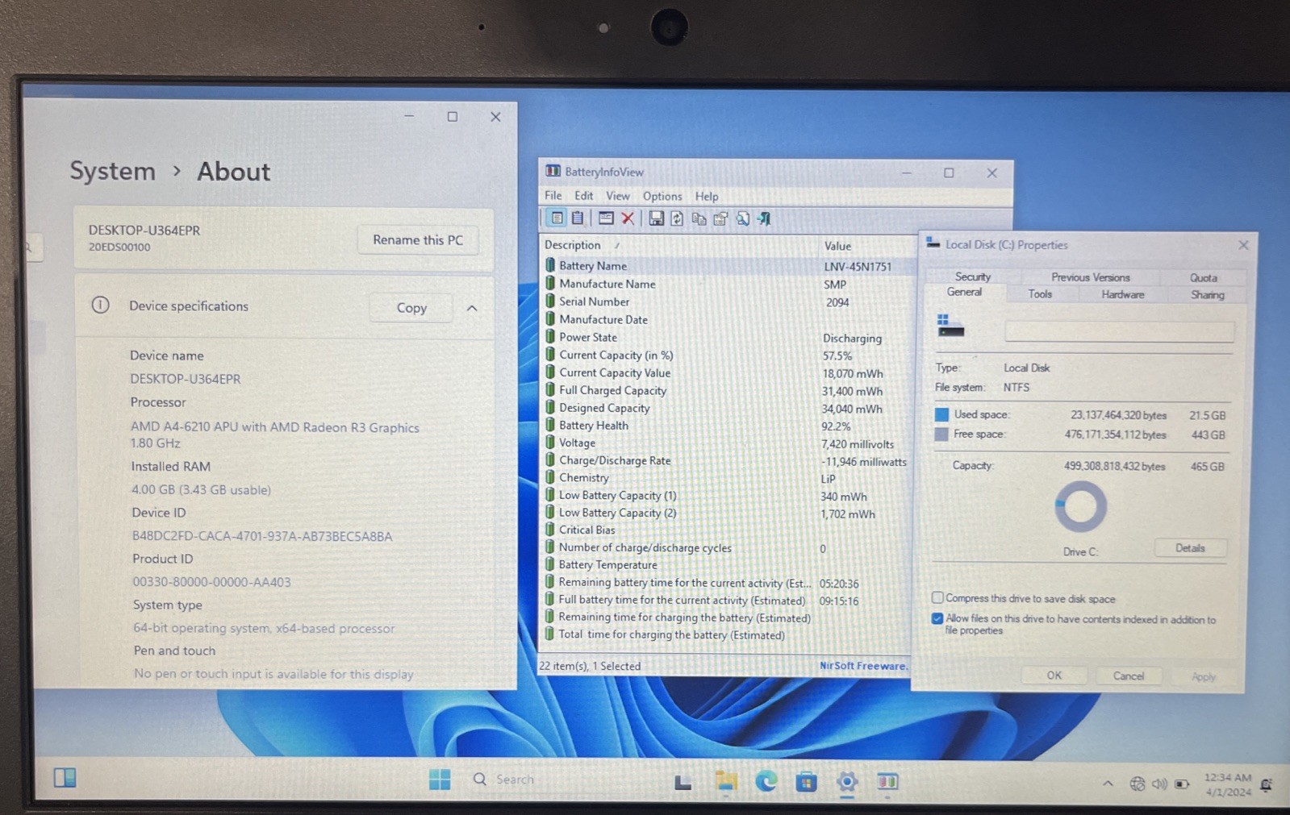This screenshot has width=1290, height=815.
Task: Click System in the Settings breadcrumb
Action: (x=112, y=171)
